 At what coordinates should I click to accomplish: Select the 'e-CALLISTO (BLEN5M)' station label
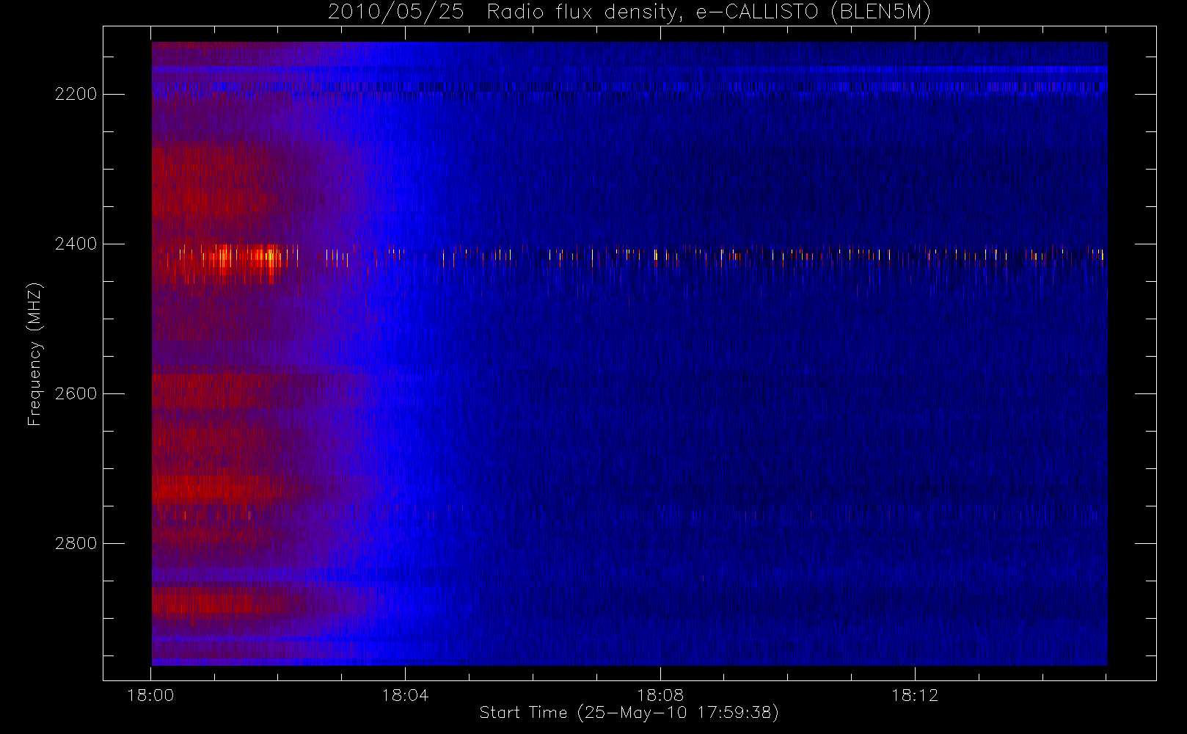click(x=814, y=12)
